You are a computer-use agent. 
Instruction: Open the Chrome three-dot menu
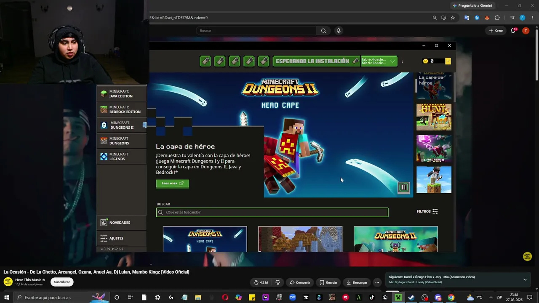[x=532, y=18]
